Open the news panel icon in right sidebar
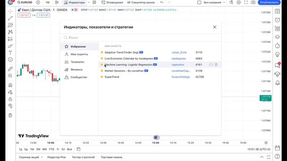The image size is (287, 161). (x=277, y=29)
